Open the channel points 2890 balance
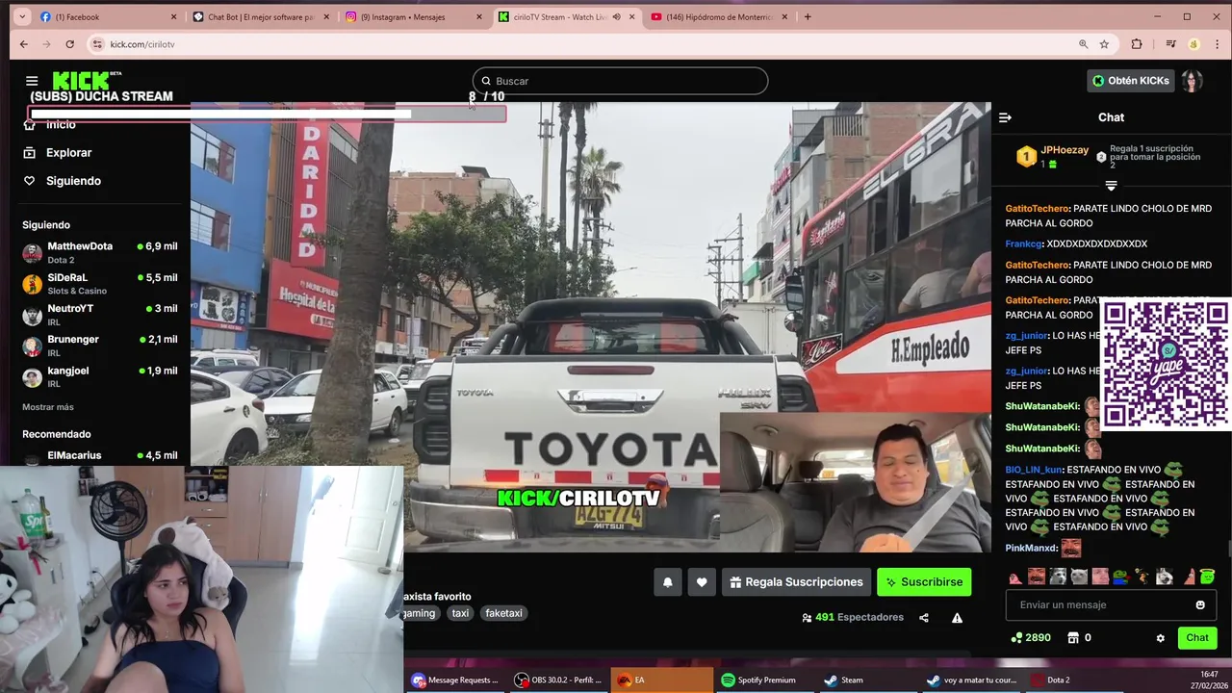Viewport: 1232px width, 693px height. click(1030, 638)
